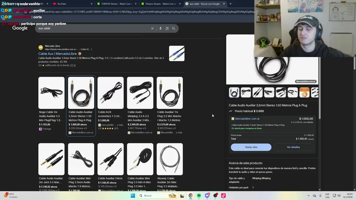
Task: Open Cable Audio Auxiliar 2m Jack 3.5 product
Action: pos(51,167)
